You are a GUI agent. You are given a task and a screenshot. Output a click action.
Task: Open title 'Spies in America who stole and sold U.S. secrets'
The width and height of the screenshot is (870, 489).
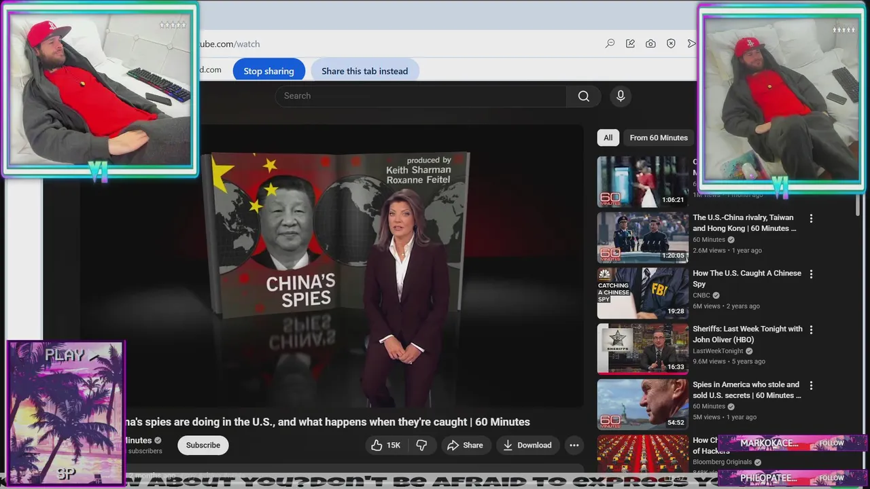pos(747,390)
